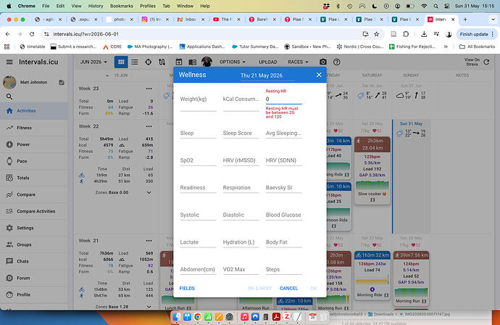Screen dimensions: 500x325
Task: Click the Steps field
Action: coord(284,269)
